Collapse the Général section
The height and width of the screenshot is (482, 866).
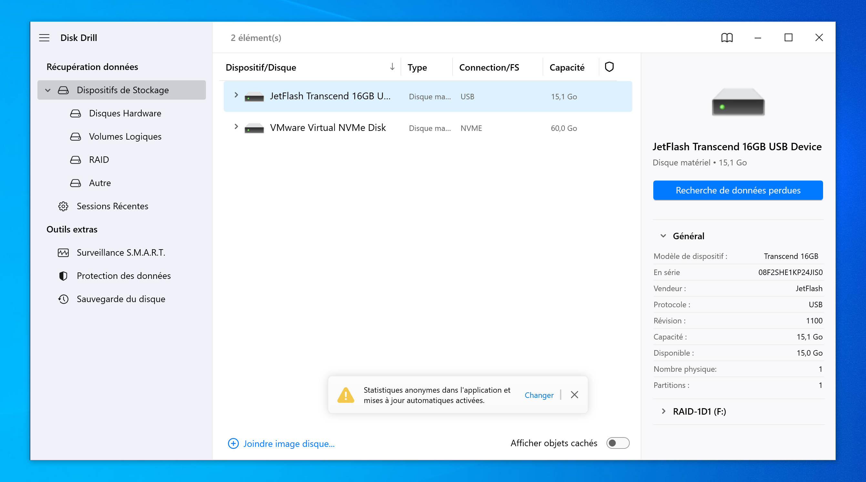(x=663, y=236)
